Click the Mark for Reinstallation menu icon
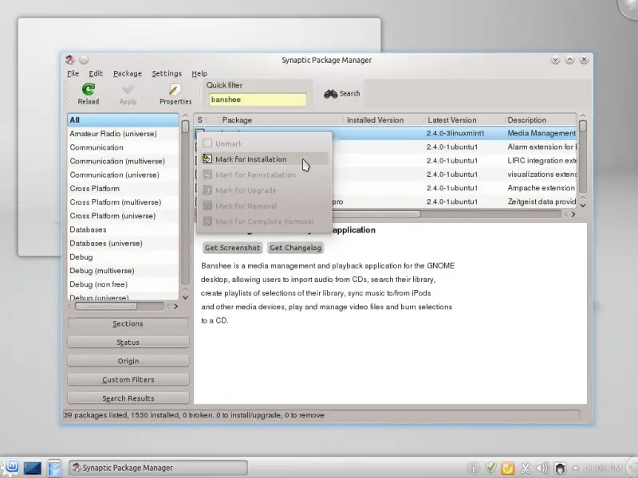This screenshot has width=638, height=478. click(x=207, y=174)
